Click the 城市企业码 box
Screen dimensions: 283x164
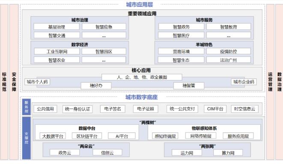(x=244, y=82)
